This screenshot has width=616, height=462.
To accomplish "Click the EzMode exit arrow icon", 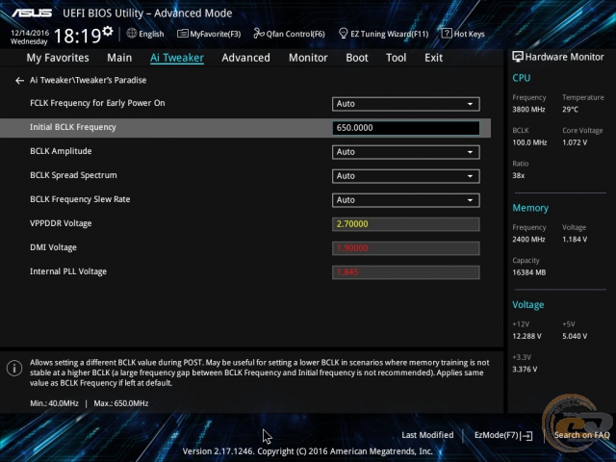I will coord(527,435).
